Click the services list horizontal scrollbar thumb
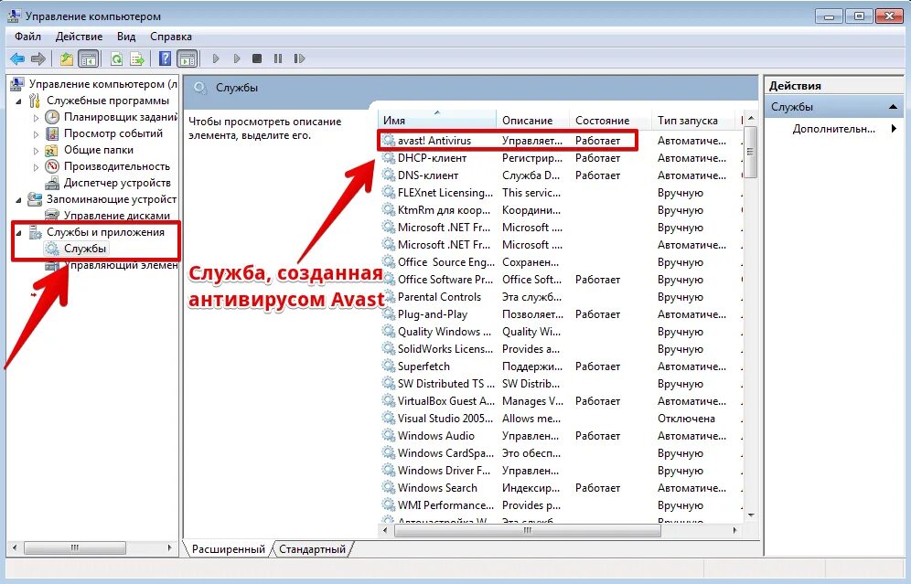The image size is (911, 584). pos(527,531)
